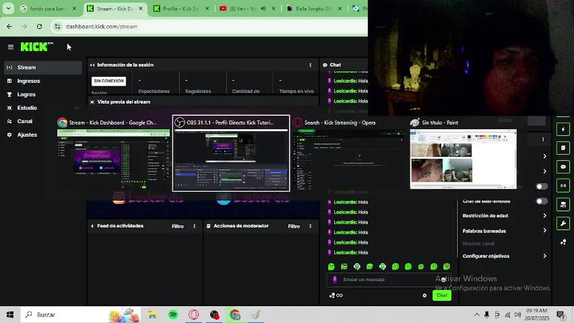Open the Kick hamburger menu
Image resolution: width=574 pixels, height=323 pixels.
coord(10,47)
